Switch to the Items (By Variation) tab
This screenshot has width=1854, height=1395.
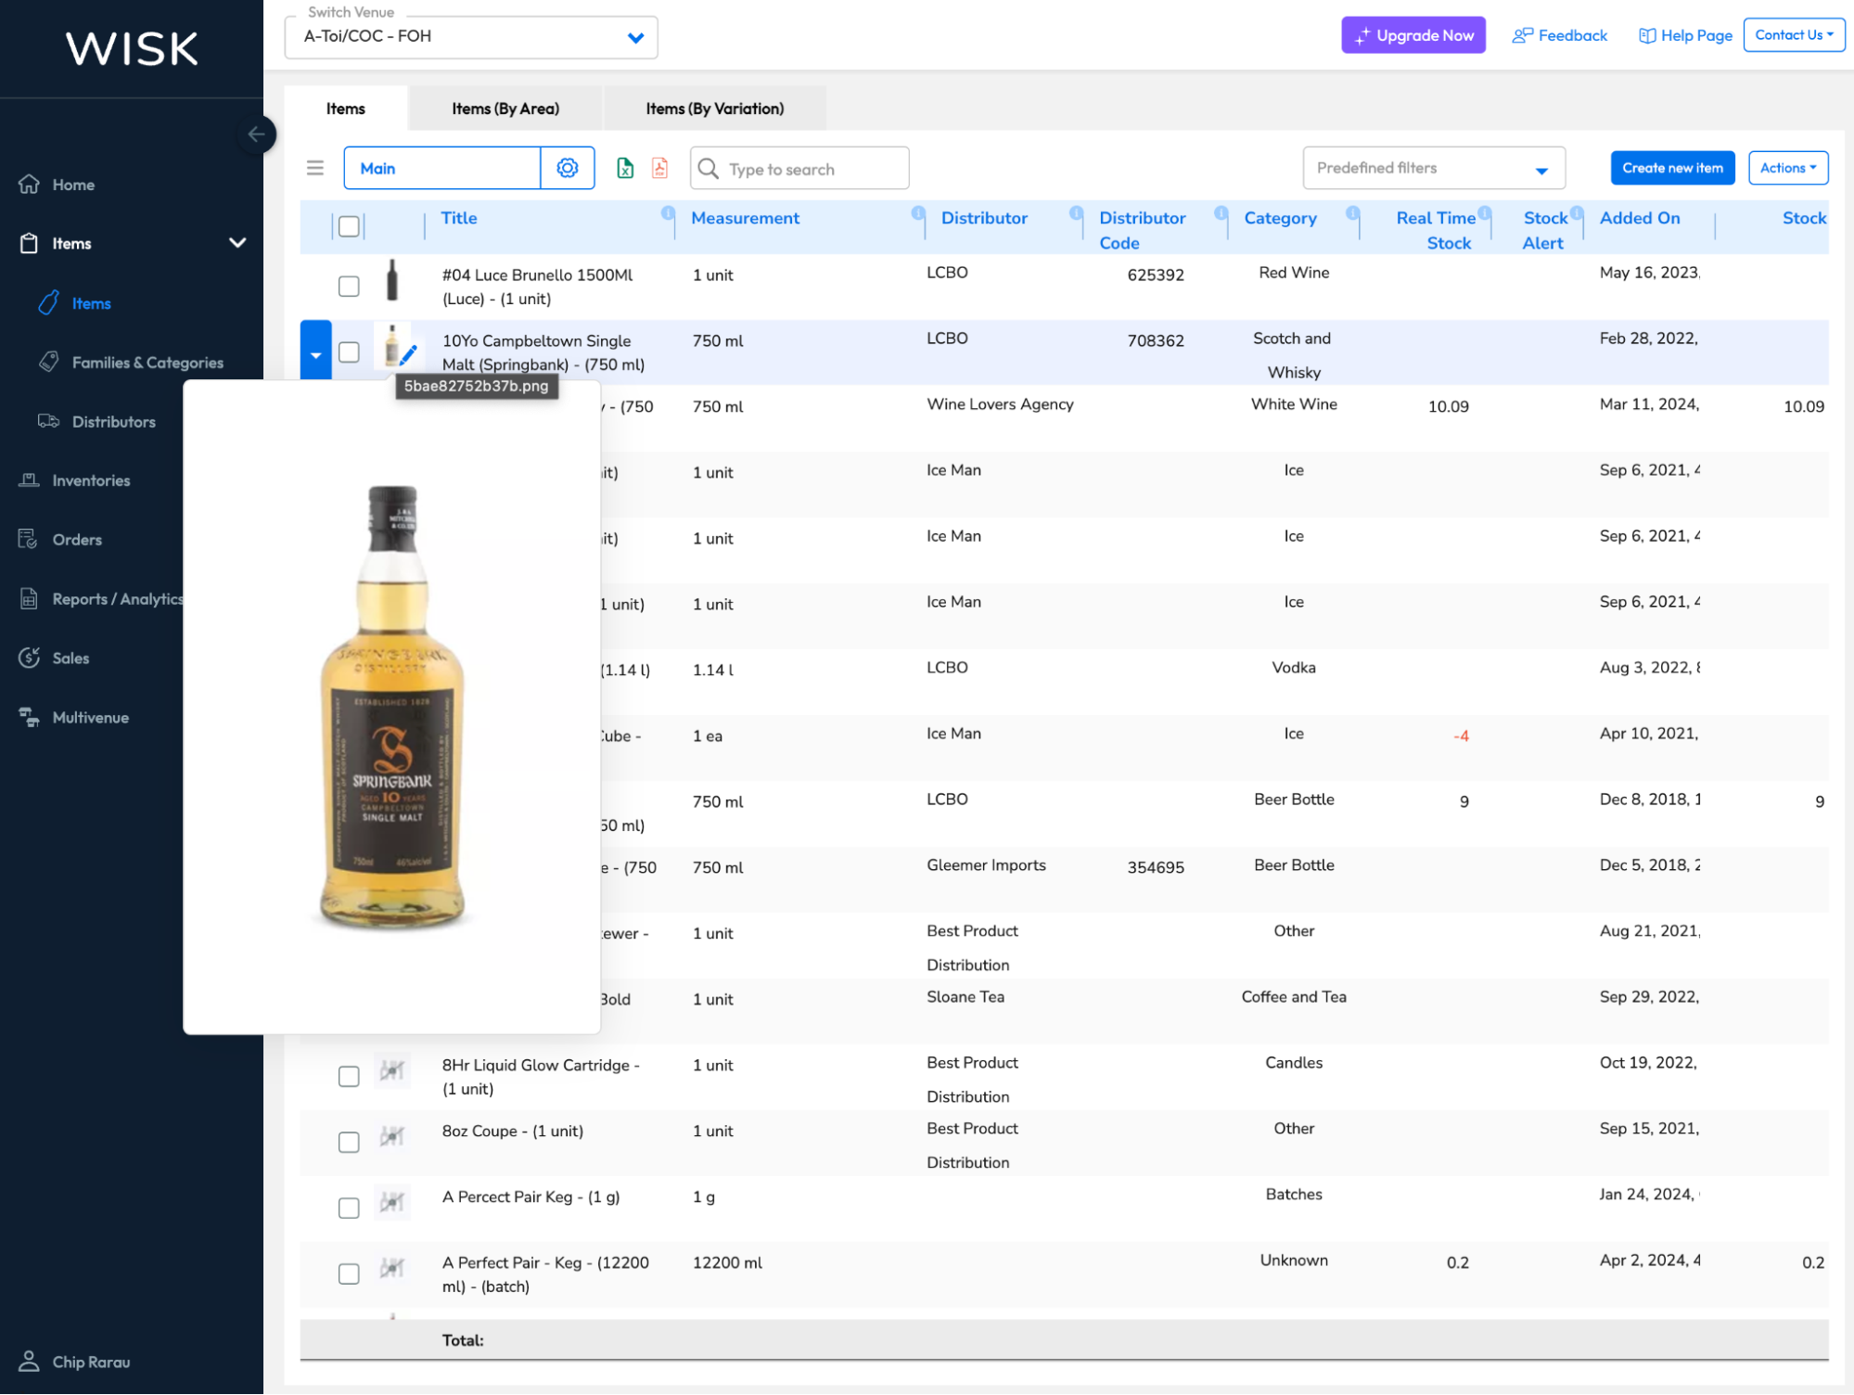(714, 109)
